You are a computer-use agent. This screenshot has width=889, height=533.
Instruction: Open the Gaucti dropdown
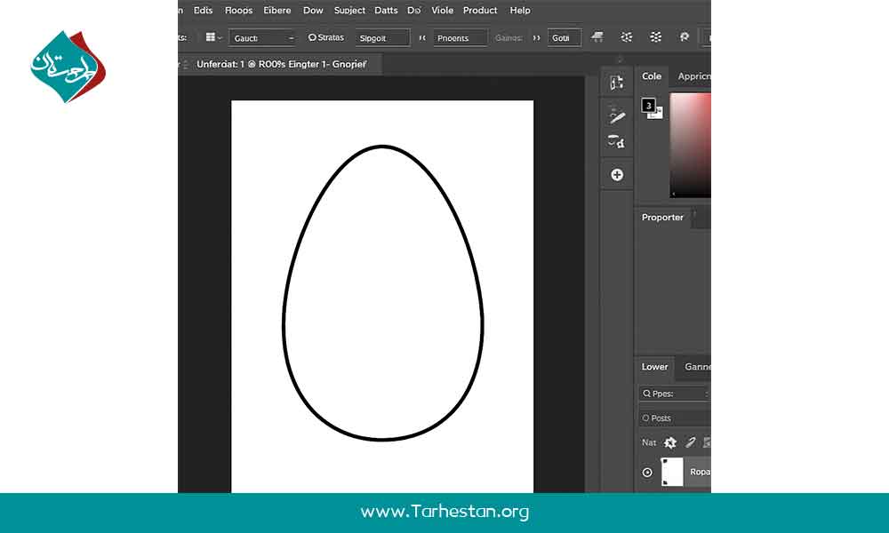(262, 38)
